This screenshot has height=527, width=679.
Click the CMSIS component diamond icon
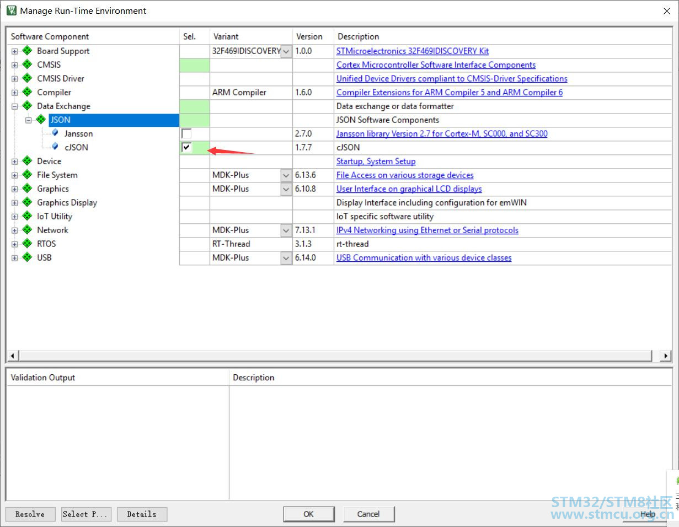(27, 64)
